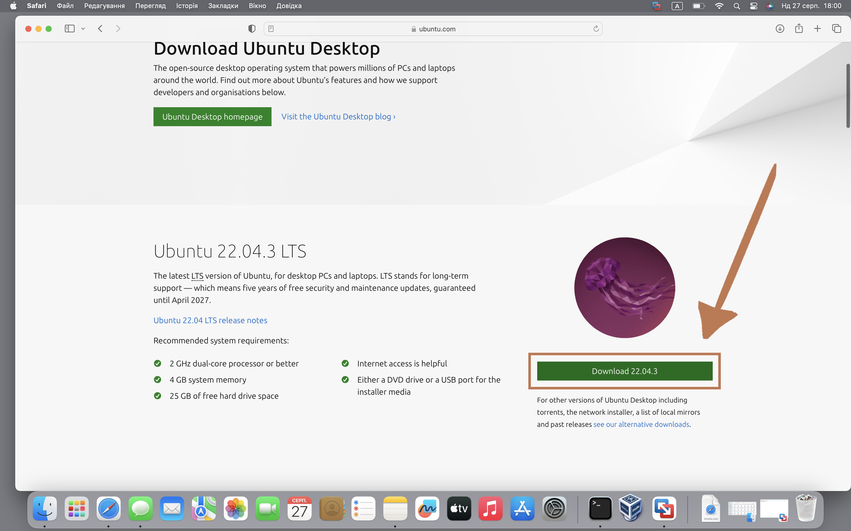Open the Safari menu
Viewport: 851px width, 531px height.
(36, 6)
